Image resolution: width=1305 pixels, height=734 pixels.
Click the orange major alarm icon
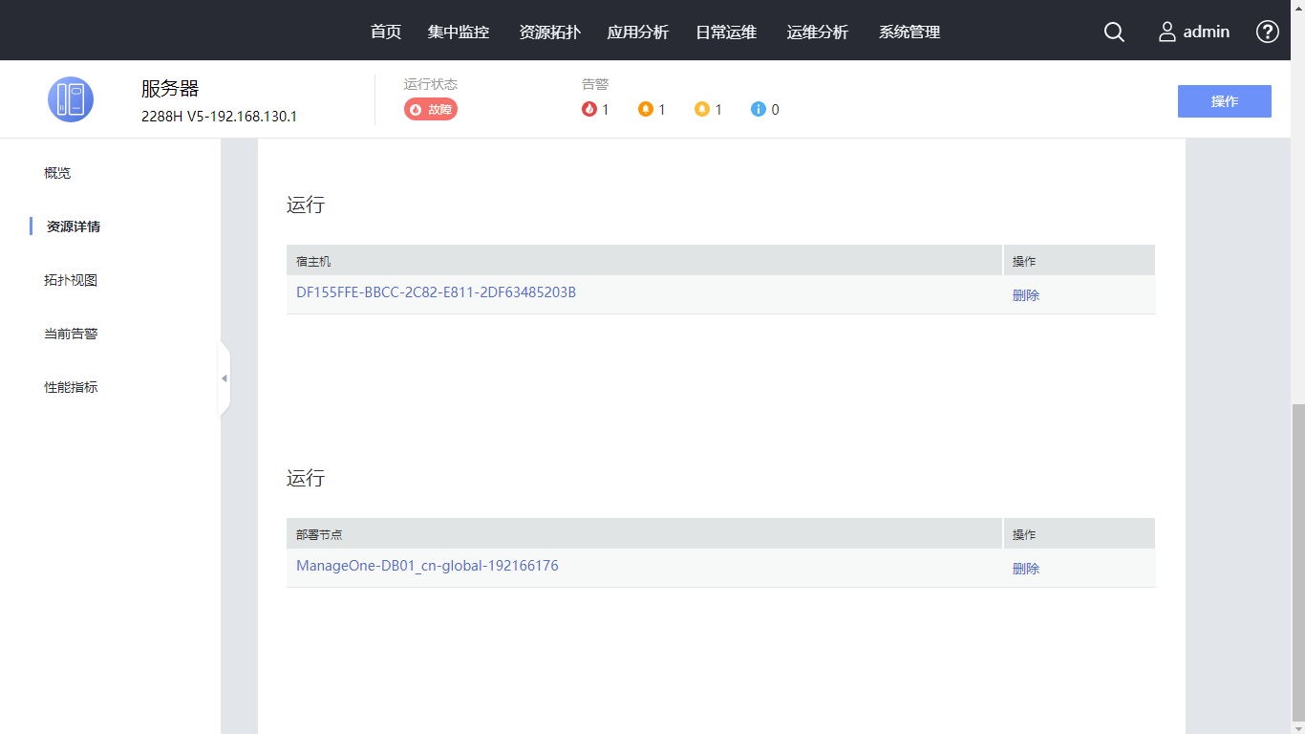pos(646,110)
